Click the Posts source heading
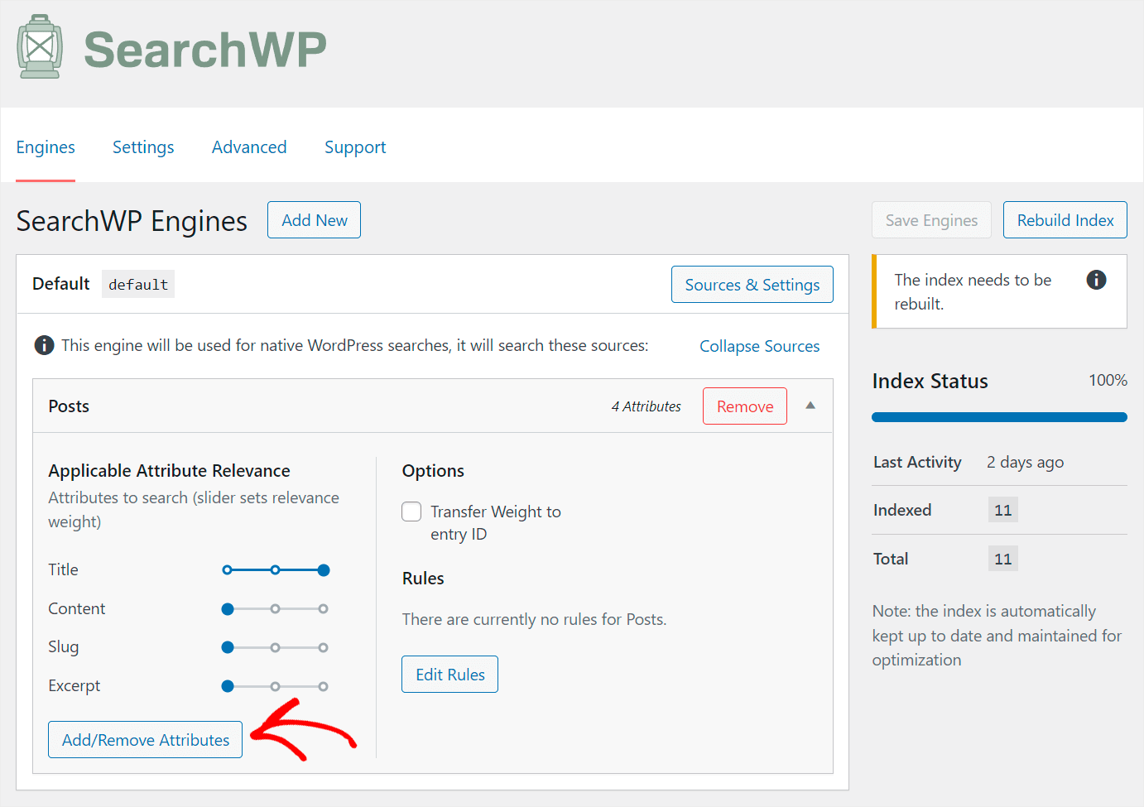 tap(69, 406)
